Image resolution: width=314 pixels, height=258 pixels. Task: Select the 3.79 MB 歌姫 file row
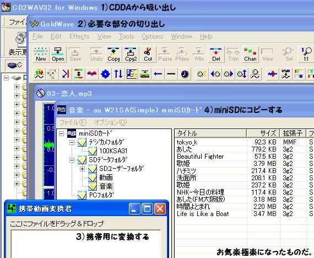click(244, 164)
